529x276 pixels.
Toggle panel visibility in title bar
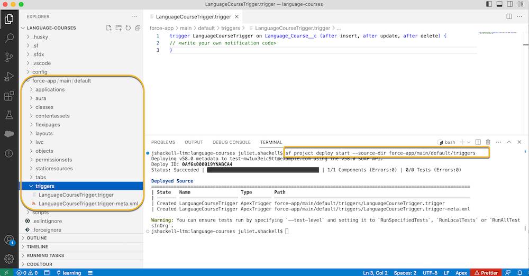click(x=500, y=4)
